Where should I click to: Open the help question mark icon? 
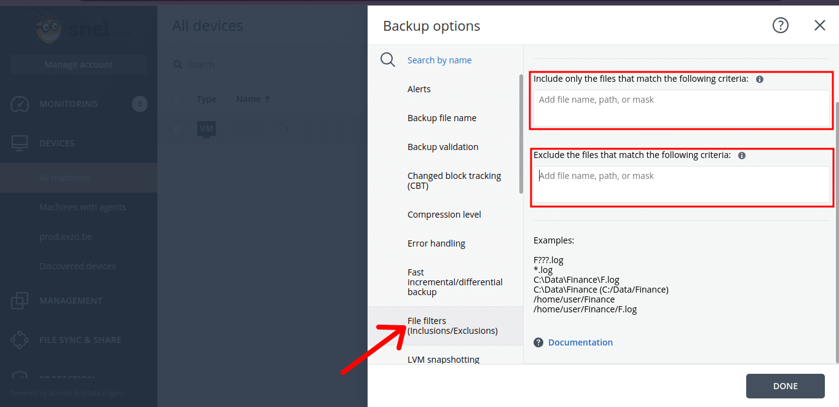(780, 25)
